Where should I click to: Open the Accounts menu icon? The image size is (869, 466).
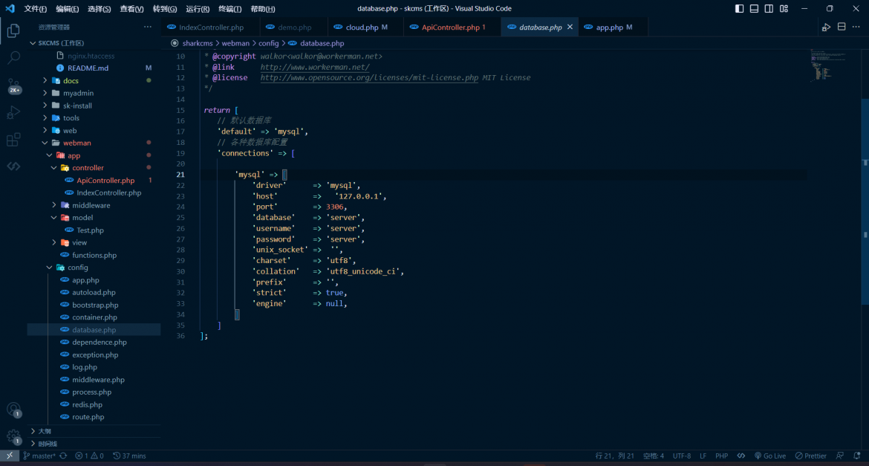point(13,410)
